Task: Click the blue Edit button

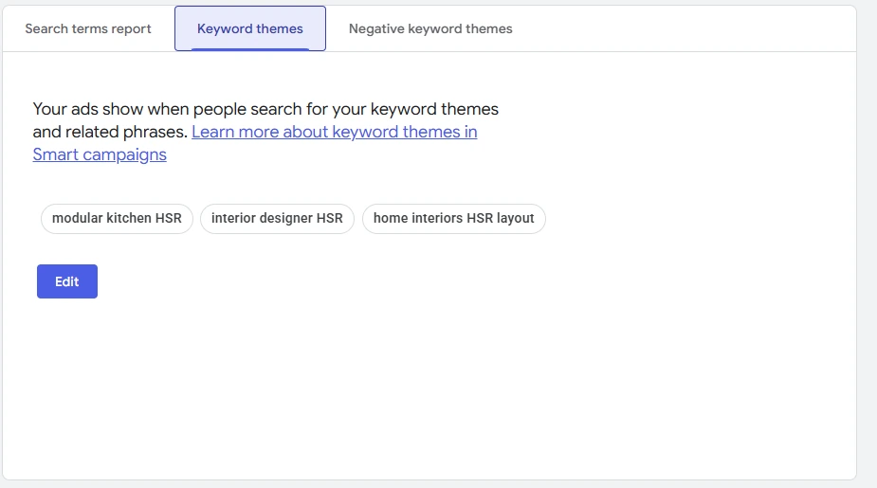Action: (x=67, y=281)
